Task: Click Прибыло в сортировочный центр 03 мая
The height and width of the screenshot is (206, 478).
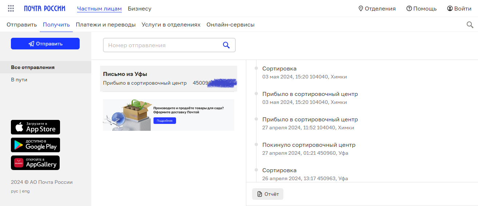Action: [310, 98]
